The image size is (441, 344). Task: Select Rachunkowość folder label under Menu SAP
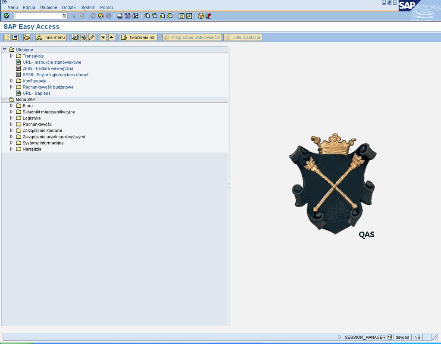point(37,124)
